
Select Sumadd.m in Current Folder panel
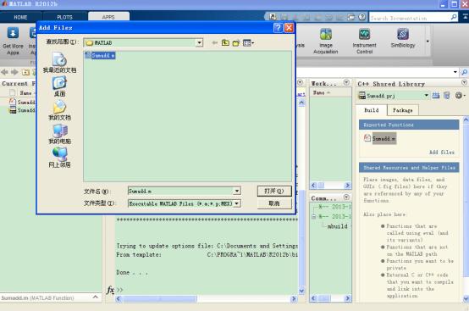tap(22, 102)
